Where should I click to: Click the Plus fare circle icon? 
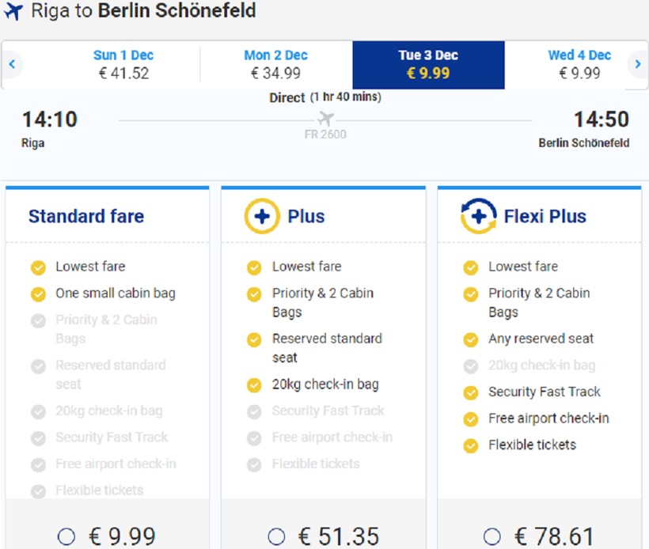tap(262, 216)
